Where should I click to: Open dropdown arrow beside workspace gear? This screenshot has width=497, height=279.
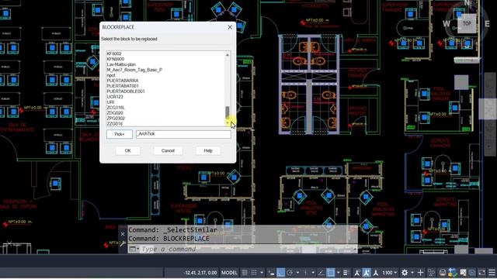click(x=412, y=272)
